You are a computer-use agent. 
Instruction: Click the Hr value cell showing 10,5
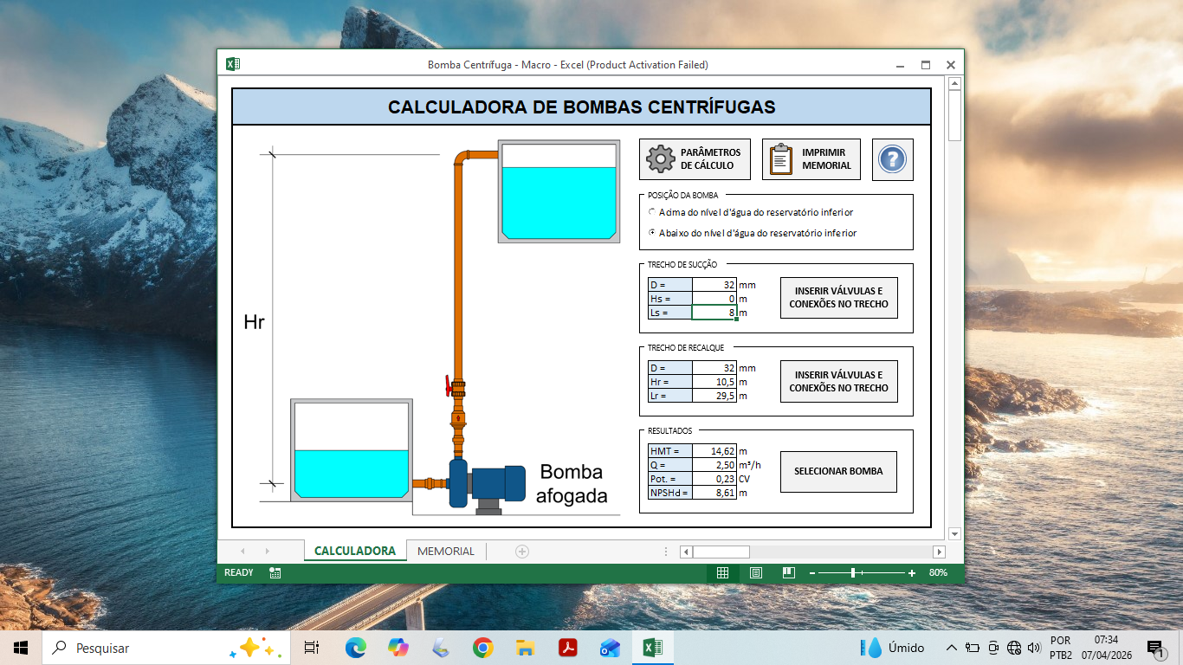click(714, 382)
